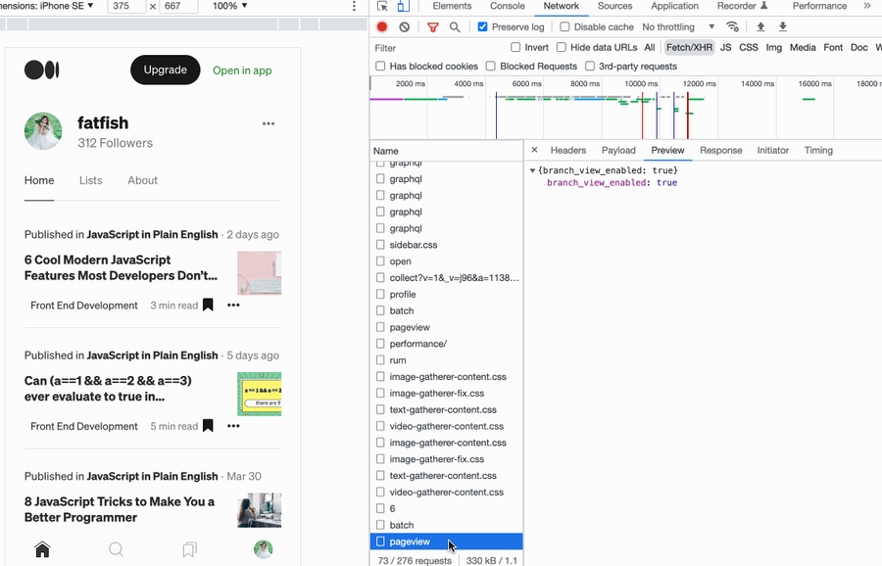Screen dimensions: 882x566
Task: Open the No throttling dropdown
Action: (x=678, y=27)
